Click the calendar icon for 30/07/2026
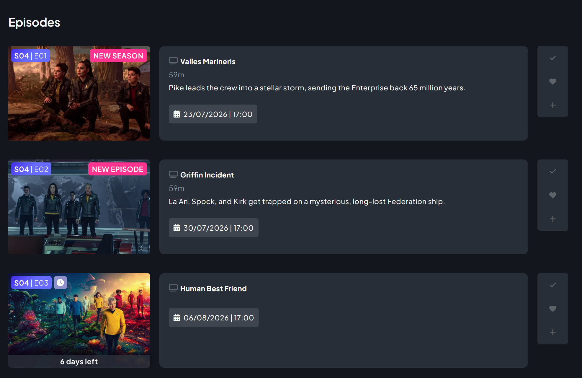This screenshot has height=378, width=582. coord(176,228)
